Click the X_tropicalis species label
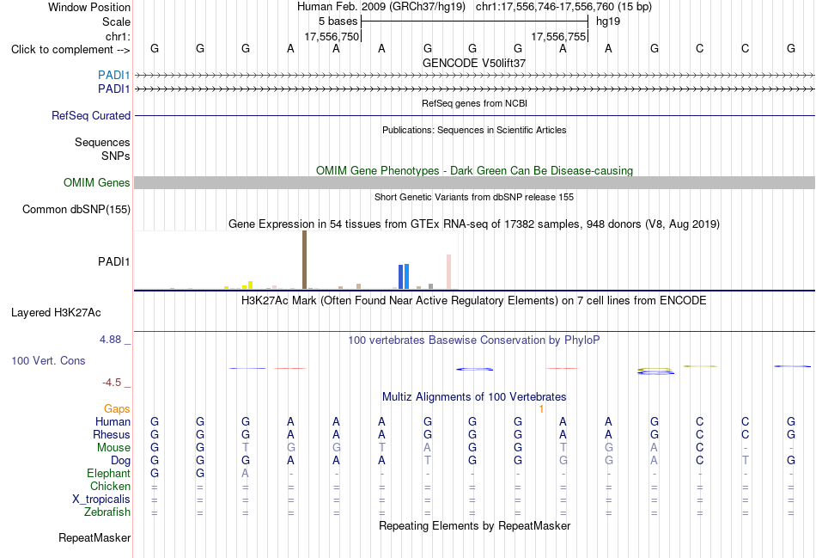Image resolution: width=816 pixels, height=558 pixels. (x=101, y=500)
